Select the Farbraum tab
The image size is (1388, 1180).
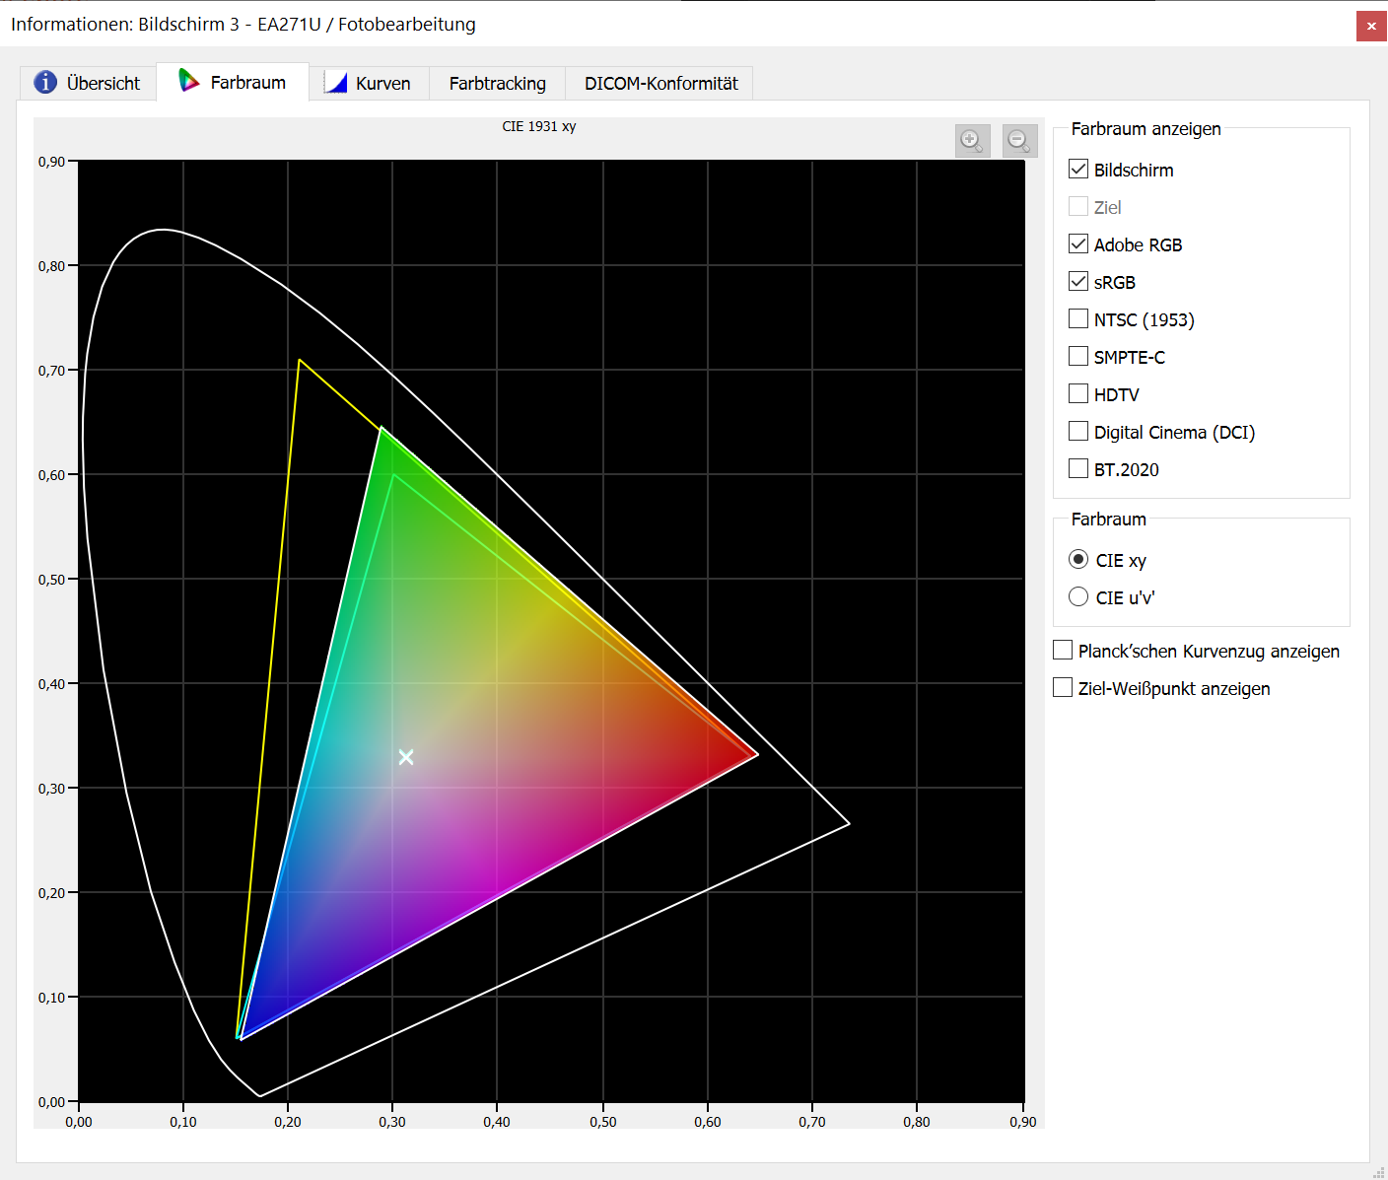pyautogui.click(x=233, y=82)
